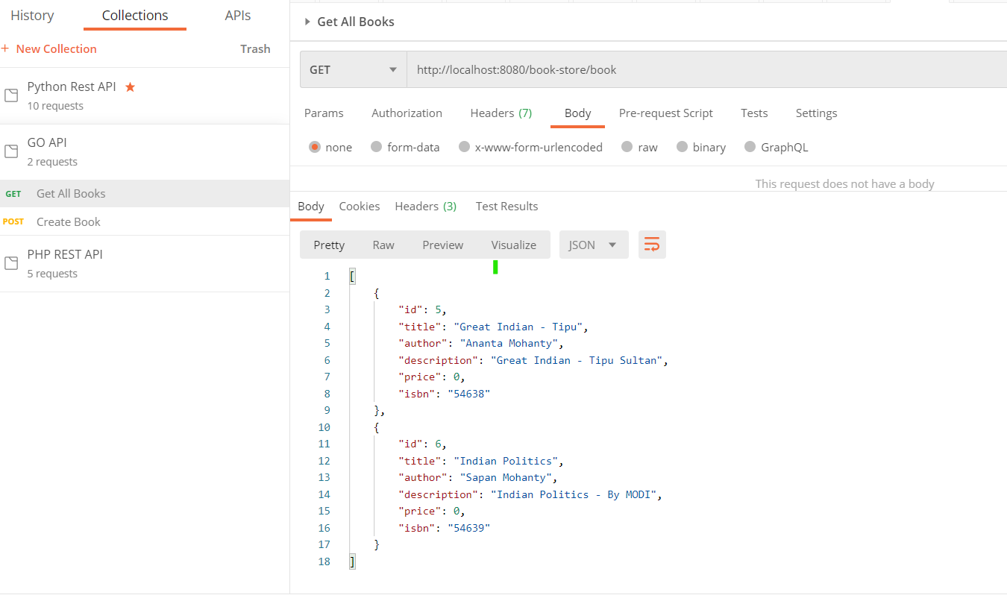This screenshot has width=1007, height=601.
Task: Open the response Body tab
Action: 311,206
